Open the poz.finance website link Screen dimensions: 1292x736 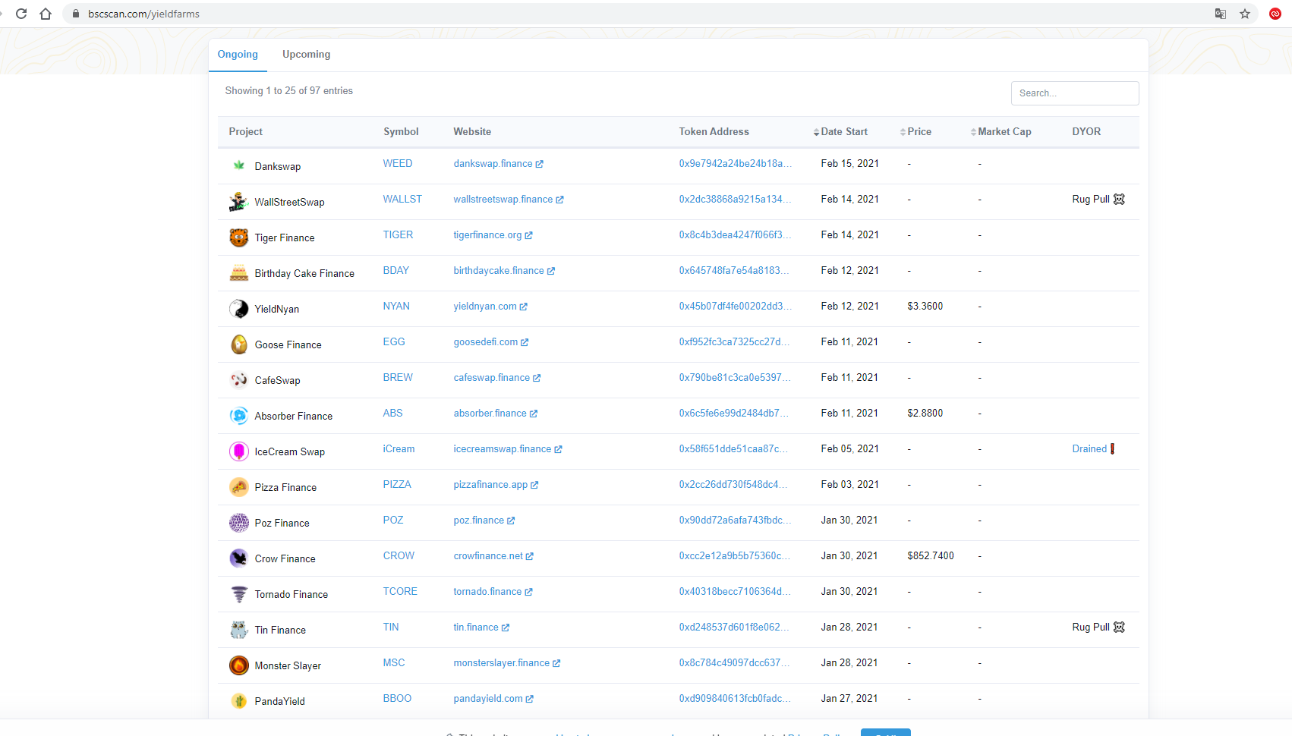[x=484, y=520]
